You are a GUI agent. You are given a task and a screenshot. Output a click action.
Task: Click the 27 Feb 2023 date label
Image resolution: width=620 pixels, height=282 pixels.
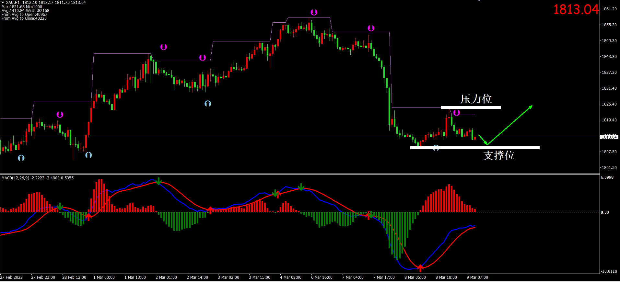click(x=12, y=277)
